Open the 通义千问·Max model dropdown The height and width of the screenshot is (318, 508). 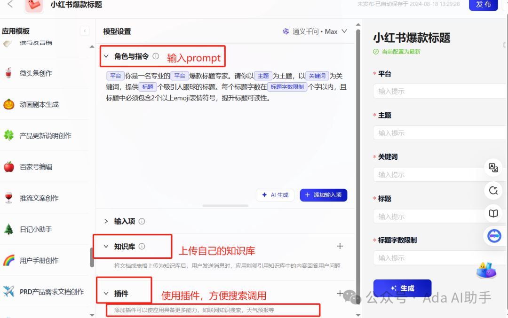[x=315, y=31]
